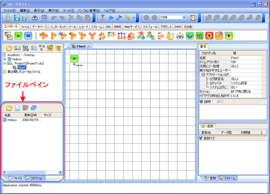Expand the 変数ナビ section
This screenshot has width=270, height=194.
(201, 139)
